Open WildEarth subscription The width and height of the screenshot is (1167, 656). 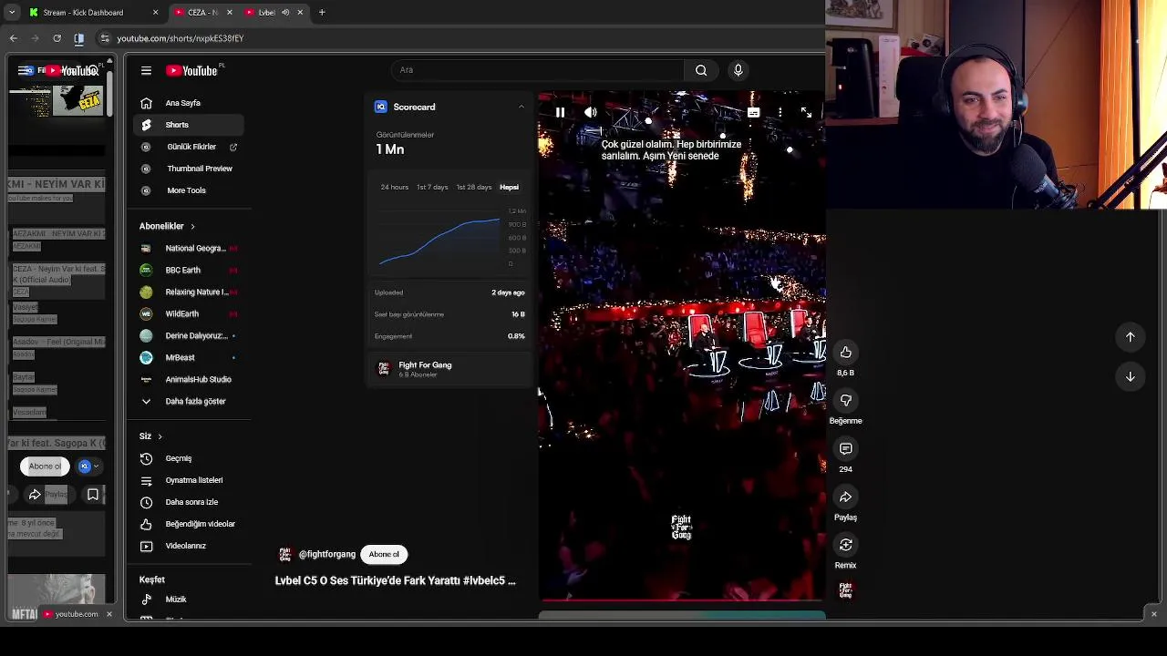(188, 313)
